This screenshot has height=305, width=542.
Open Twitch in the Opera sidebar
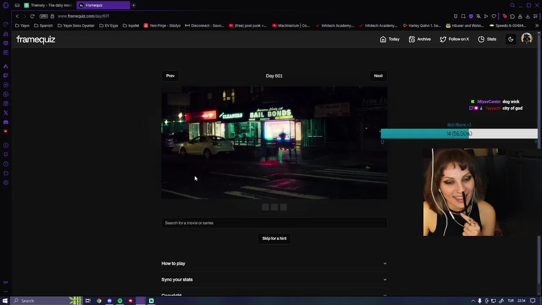[x=6, y=75]
